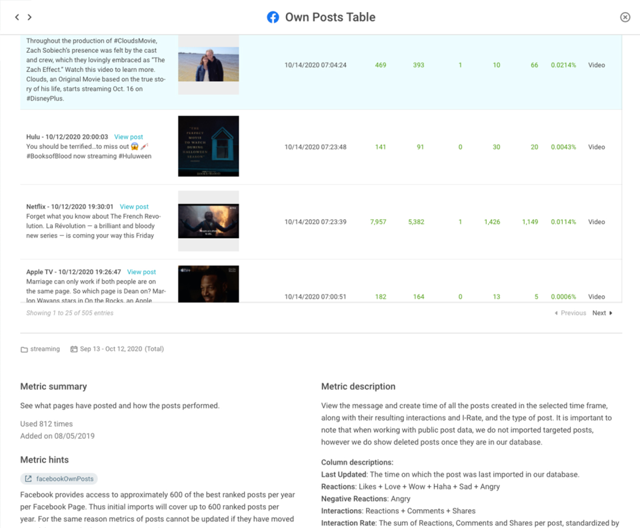Image resolution: width=640 pixels, height=528 pixels.
Task: Click the forward navigation arrow
Action: tap(30, 17)
